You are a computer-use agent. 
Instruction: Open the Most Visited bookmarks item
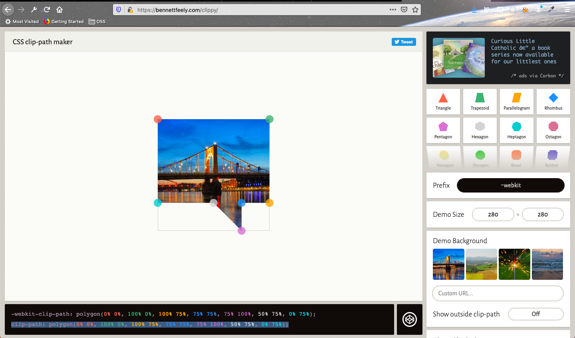pos(22,22)
